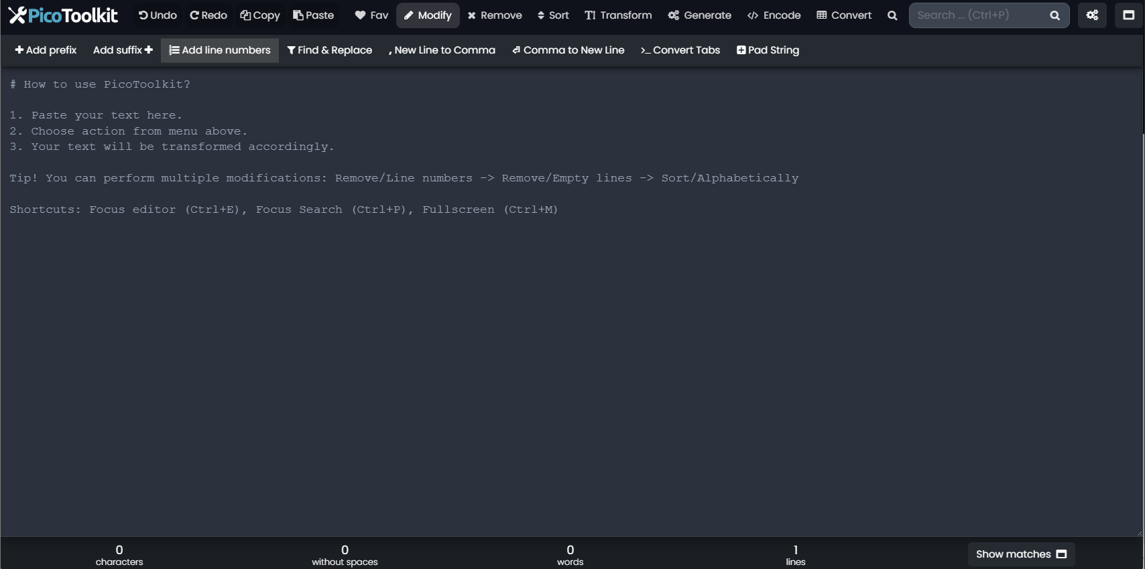Image resolution: width=1145 pixels, height=569 pixels.
Task: Open the Generate menu
Action: (x=699, y=15)
